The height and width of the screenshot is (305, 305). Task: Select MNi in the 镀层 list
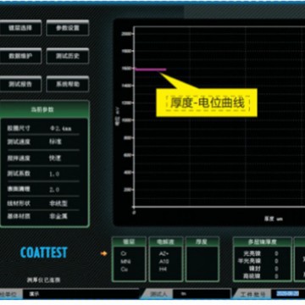pos(125,262)
